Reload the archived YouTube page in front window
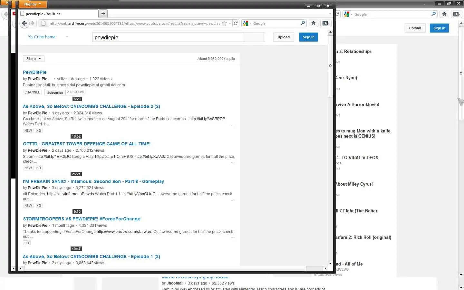 236,23
